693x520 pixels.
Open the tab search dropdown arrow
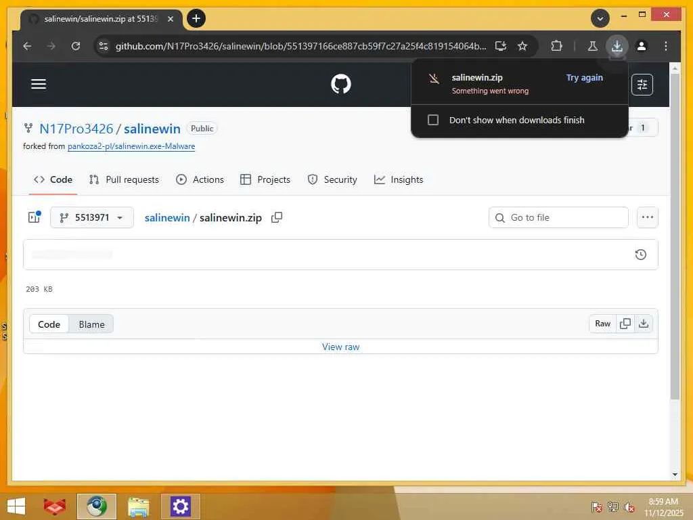[x=600, y=18]
